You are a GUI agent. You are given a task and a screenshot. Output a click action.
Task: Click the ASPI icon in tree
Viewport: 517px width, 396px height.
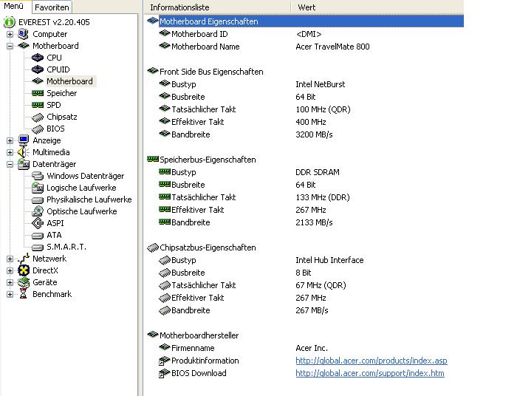tap(38, 223)
